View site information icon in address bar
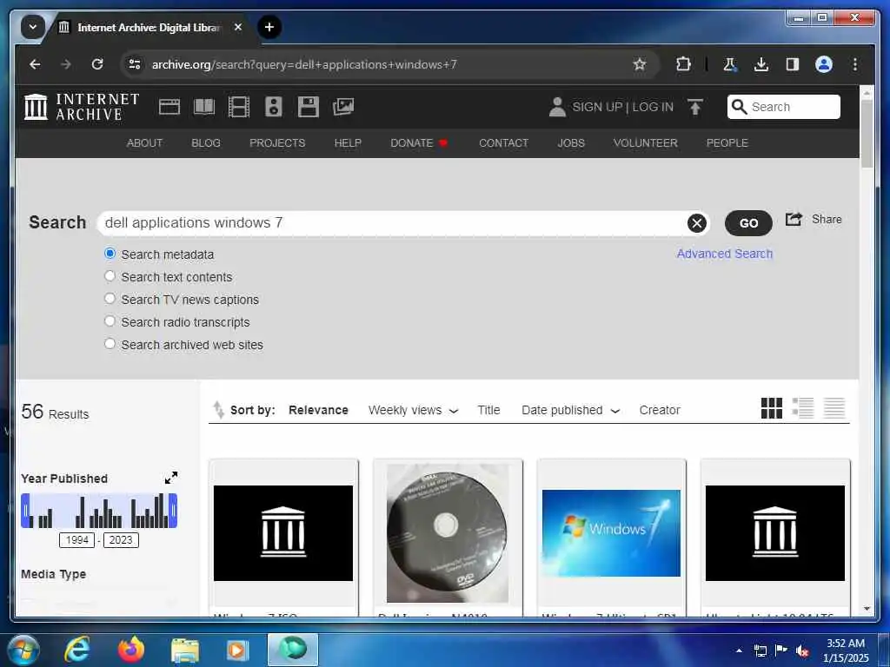The width and height of the screenshot is (890, 667). pos(135,64)
